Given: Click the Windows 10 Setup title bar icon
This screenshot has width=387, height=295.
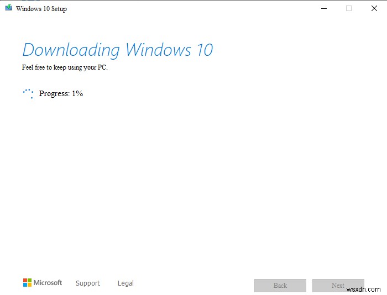Looking at the screenshot, I should pos(9,7).
